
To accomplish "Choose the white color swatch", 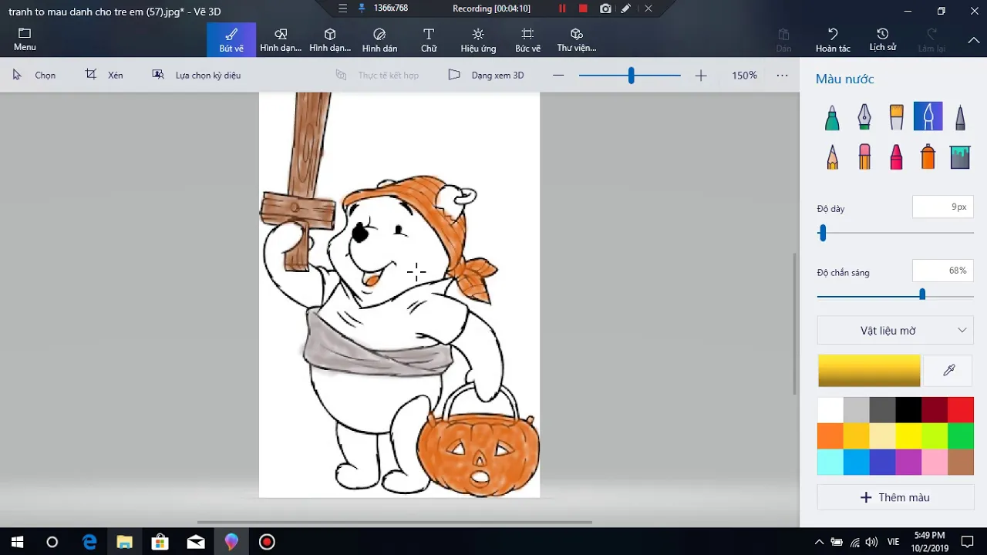I will [830, 410].
